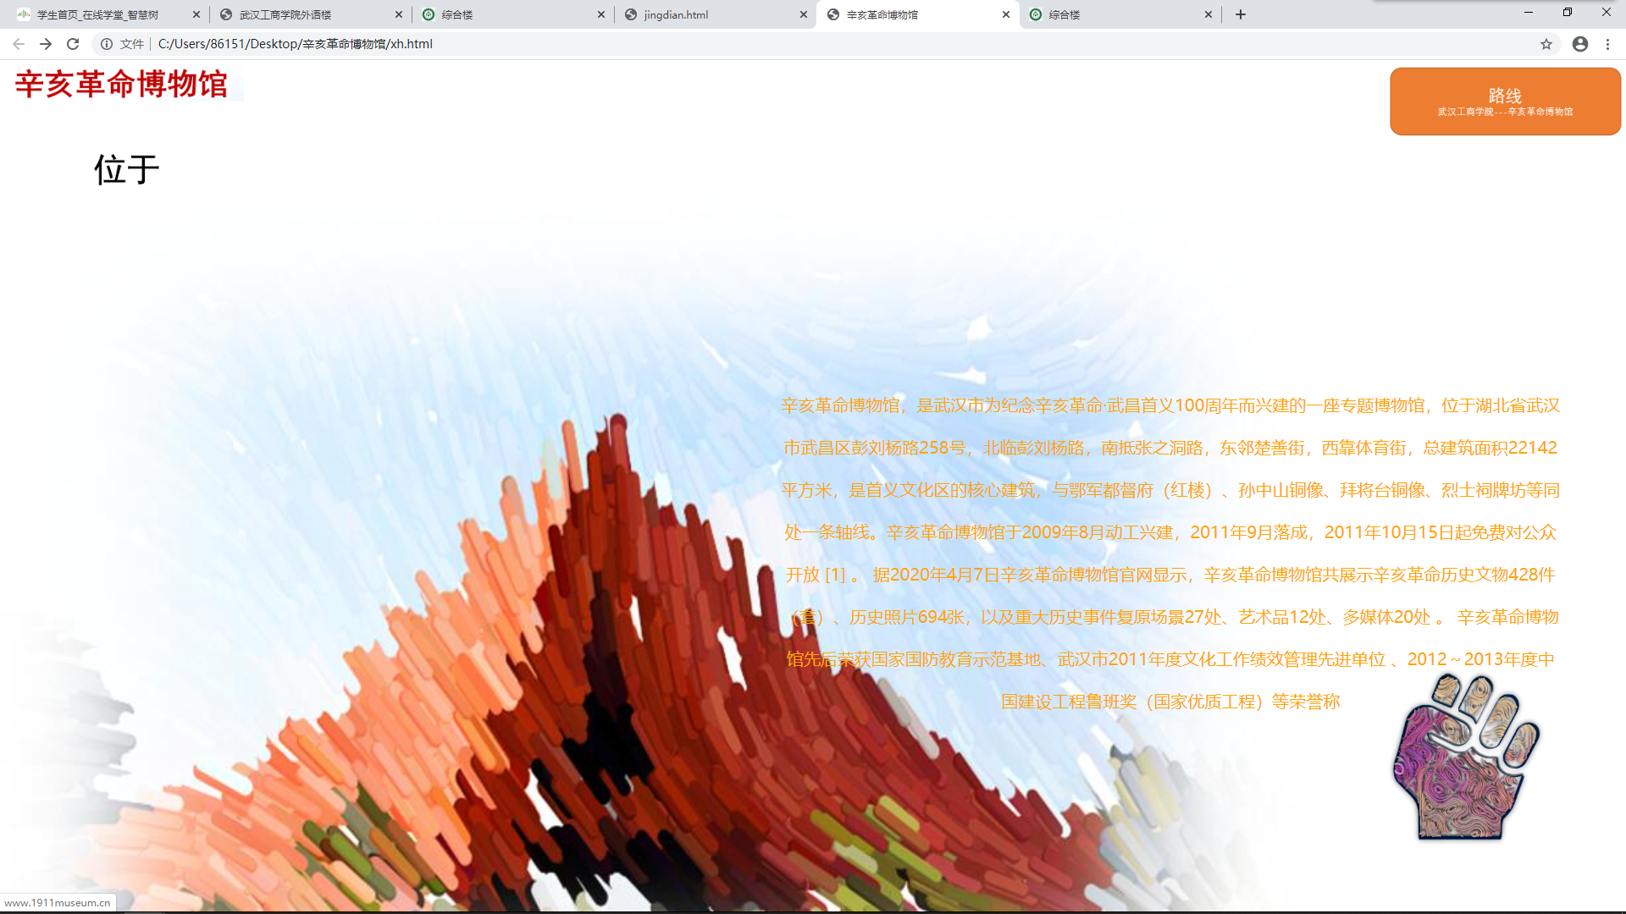Close the jingdian.html tab

(804, 14)
